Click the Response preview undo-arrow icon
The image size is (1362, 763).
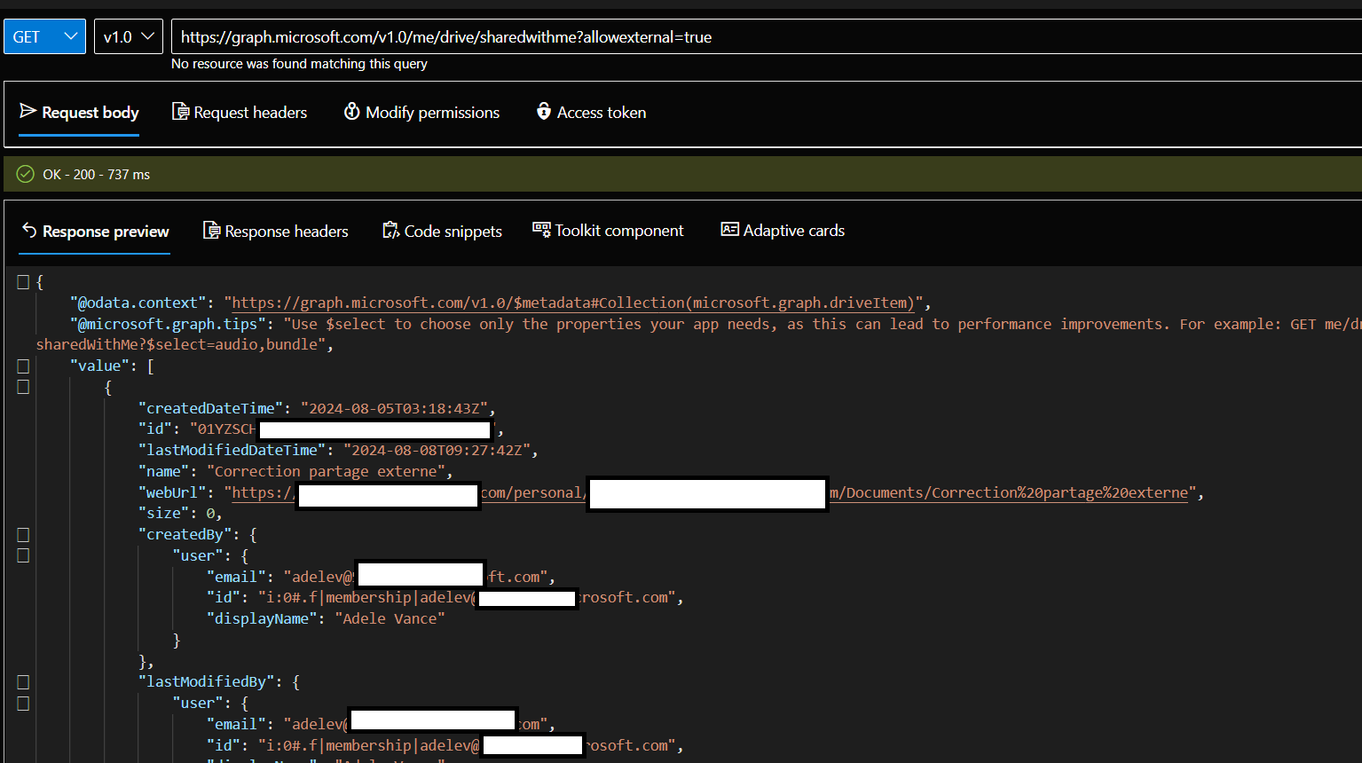[x=29, y=230]
